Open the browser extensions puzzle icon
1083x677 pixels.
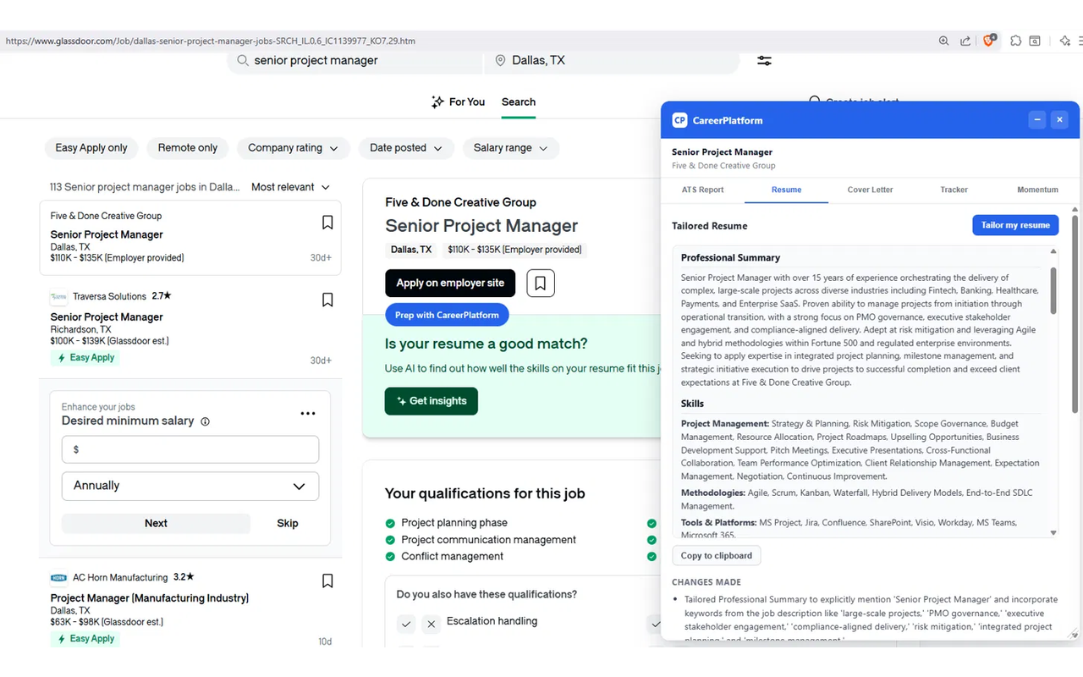coord(1016,41)
